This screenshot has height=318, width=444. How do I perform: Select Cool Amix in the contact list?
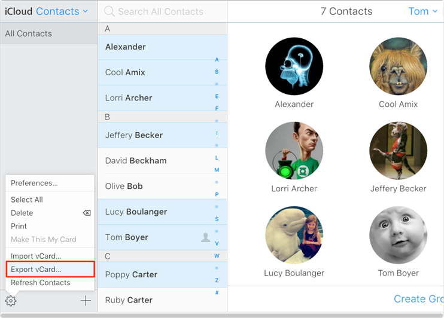[162, 72]
